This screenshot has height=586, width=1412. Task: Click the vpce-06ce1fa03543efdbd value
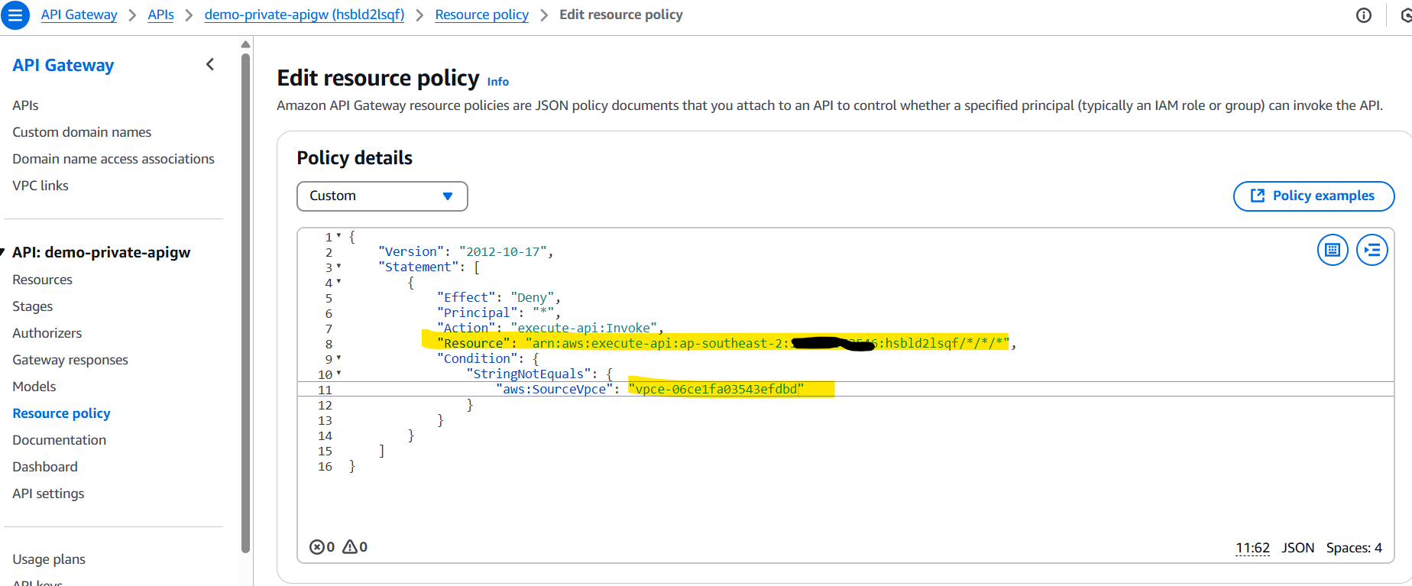(x=716, y=389)
